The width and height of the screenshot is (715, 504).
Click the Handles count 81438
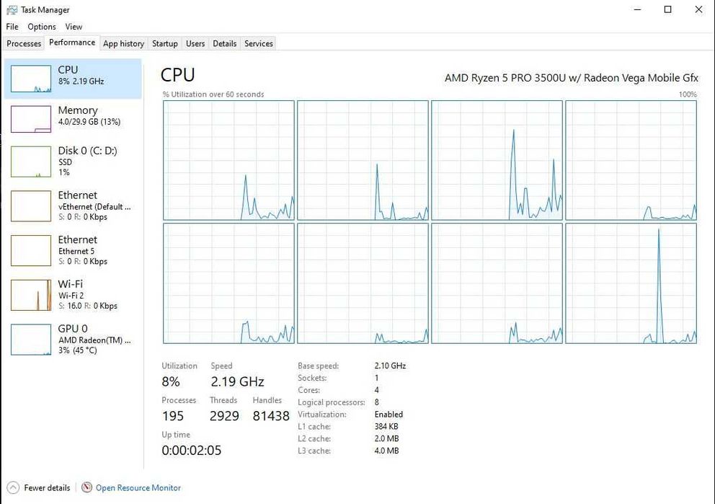[271, 416]
